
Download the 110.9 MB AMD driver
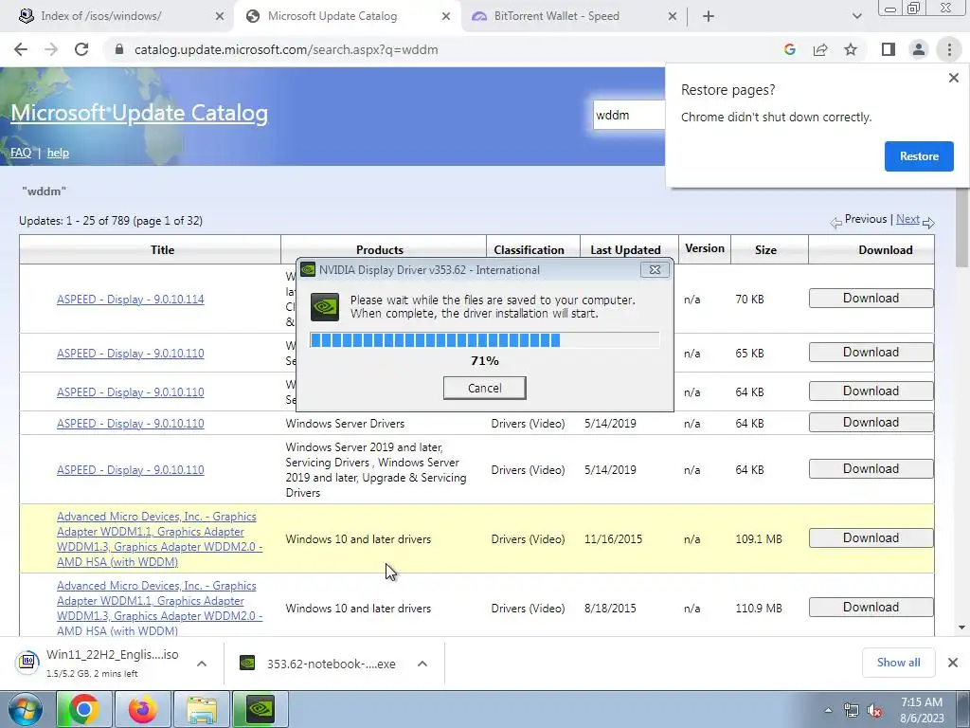[x=871, y=608]
